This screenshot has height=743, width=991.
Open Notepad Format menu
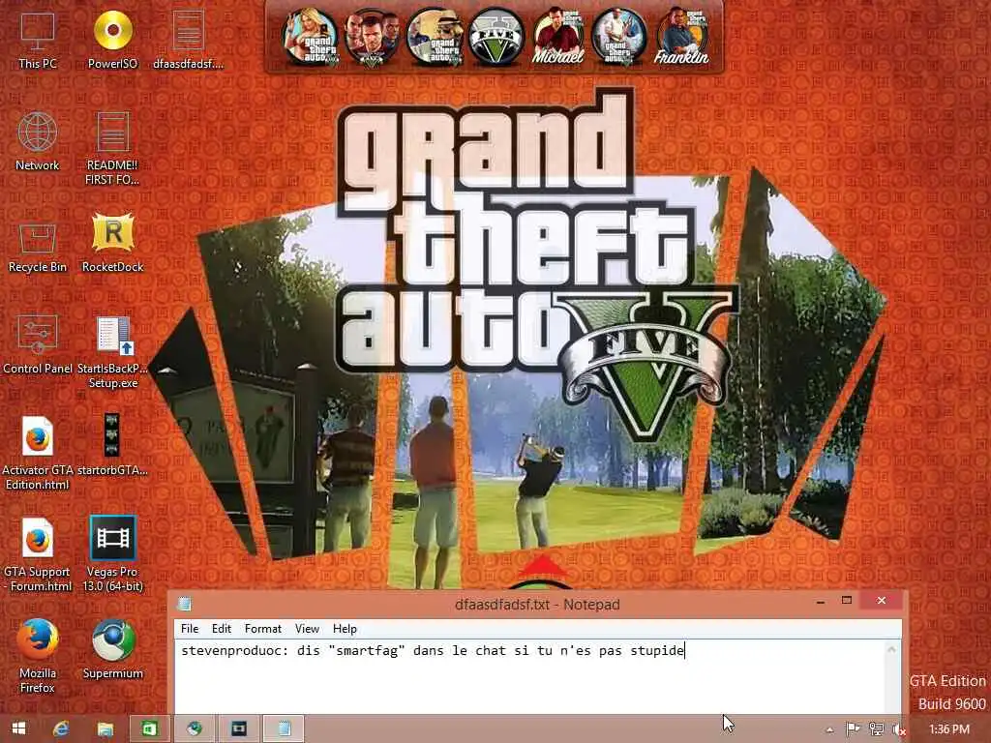(263, 629)
